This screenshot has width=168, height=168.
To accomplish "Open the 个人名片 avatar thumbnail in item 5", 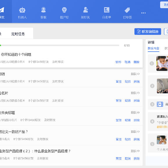I will [161, 140].
